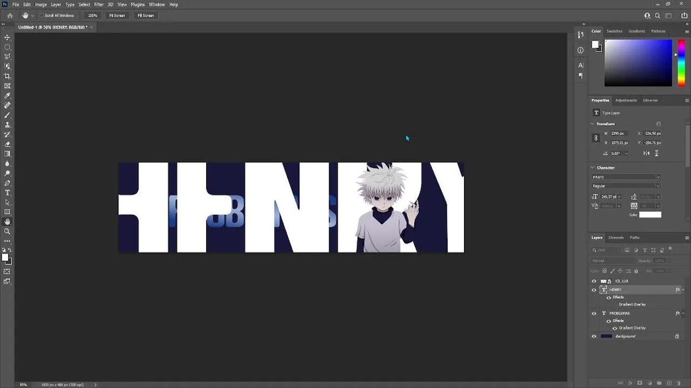
Task: Switch to the Adjustments tab
Action: pos(626,100)
